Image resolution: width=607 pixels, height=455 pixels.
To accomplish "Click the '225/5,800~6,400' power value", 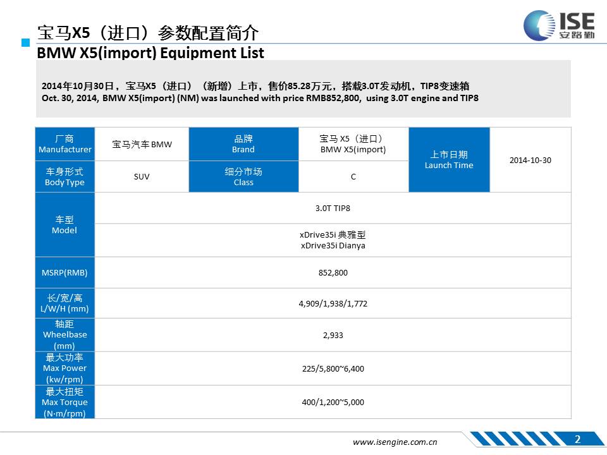I will (333, 368).
